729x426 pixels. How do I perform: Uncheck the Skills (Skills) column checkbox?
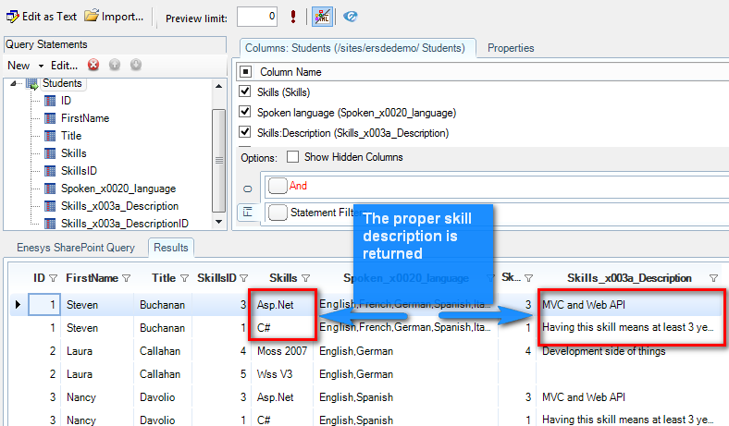point(245,92)
